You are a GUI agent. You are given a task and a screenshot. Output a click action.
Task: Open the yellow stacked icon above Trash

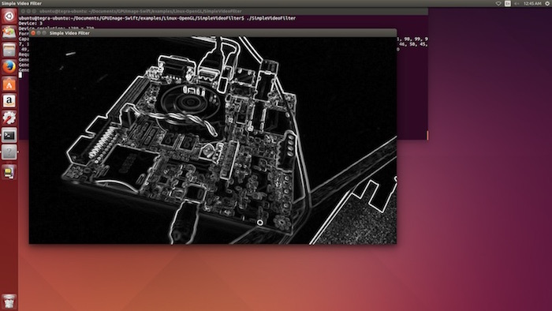tap(9, 172)
